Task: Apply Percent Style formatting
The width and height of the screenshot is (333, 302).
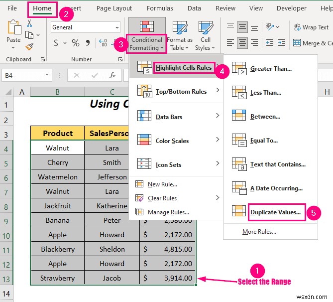Action: pyautogui.click(x=75, y=43)
